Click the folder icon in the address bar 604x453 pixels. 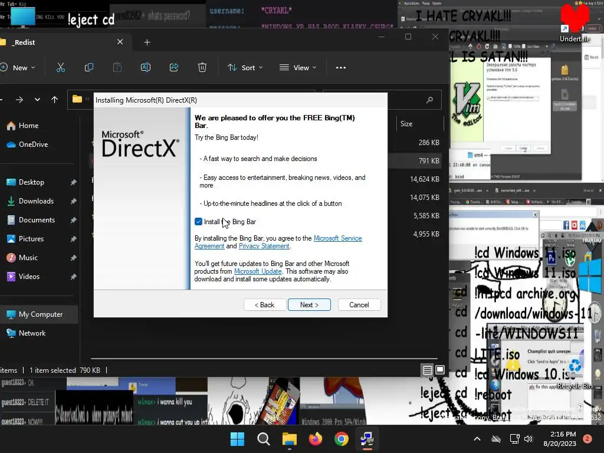[77, 99]
